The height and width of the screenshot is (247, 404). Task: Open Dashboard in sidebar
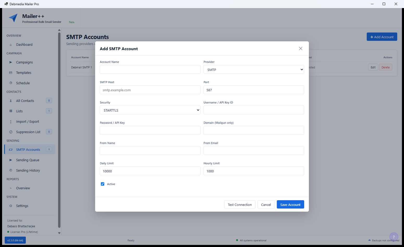[x=30, y=45]
